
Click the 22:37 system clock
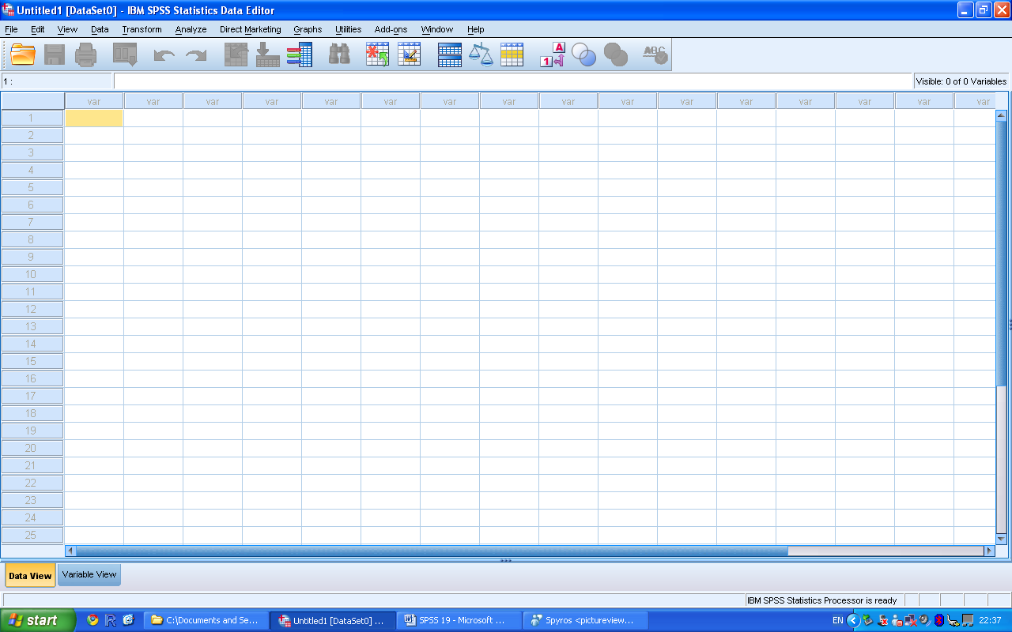990,620
